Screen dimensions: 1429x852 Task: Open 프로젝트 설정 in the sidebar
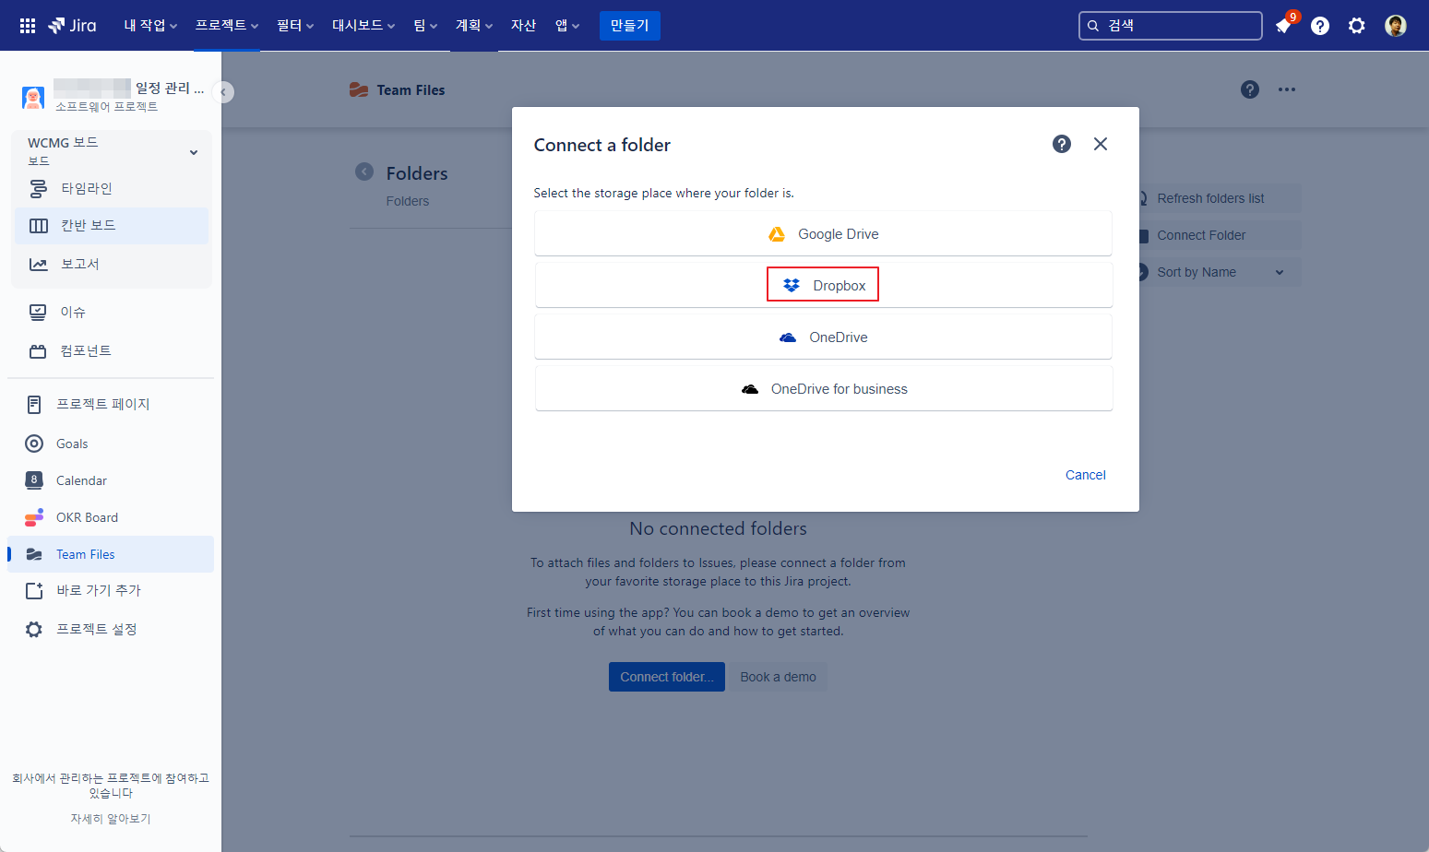111,629
